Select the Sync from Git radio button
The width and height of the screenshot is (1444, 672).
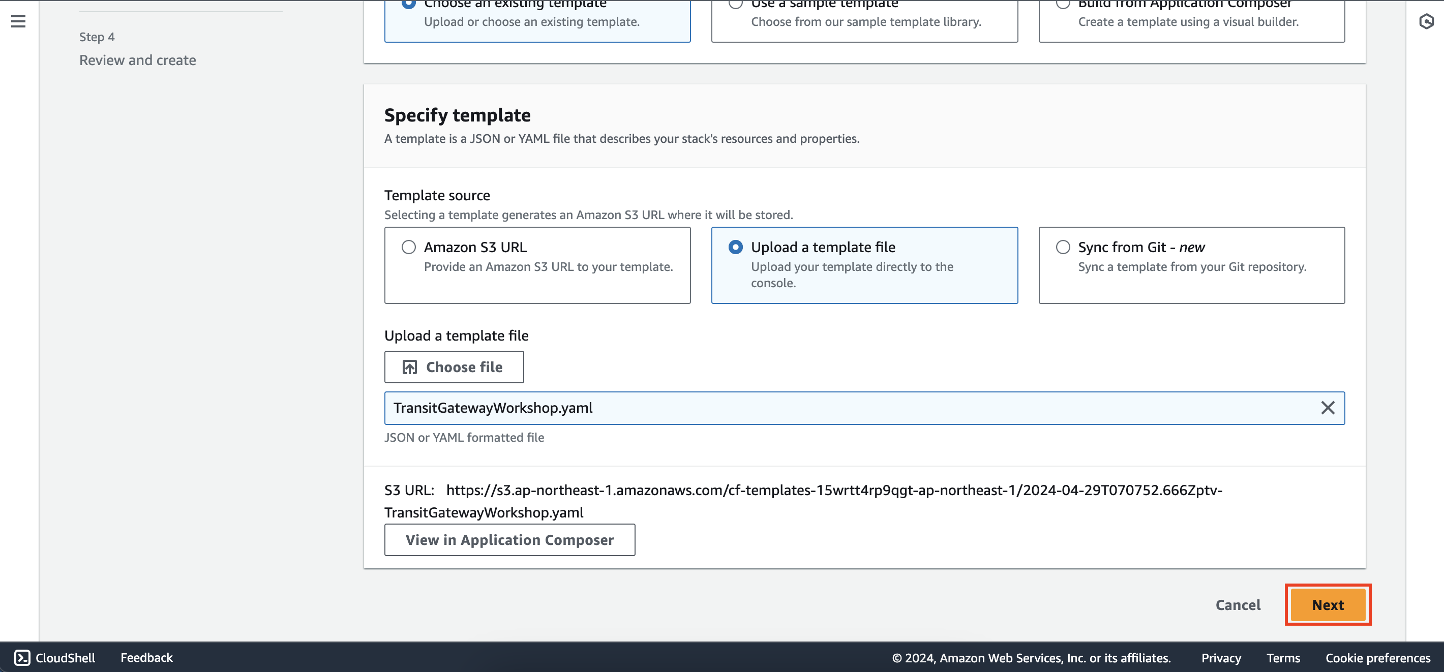[1063, 247]
